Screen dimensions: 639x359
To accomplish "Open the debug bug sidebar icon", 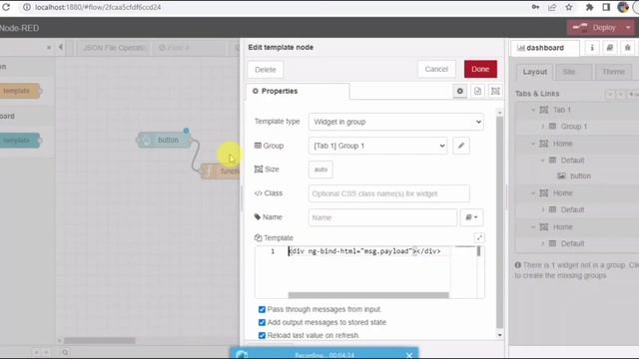I will click(x=628, y=48).
